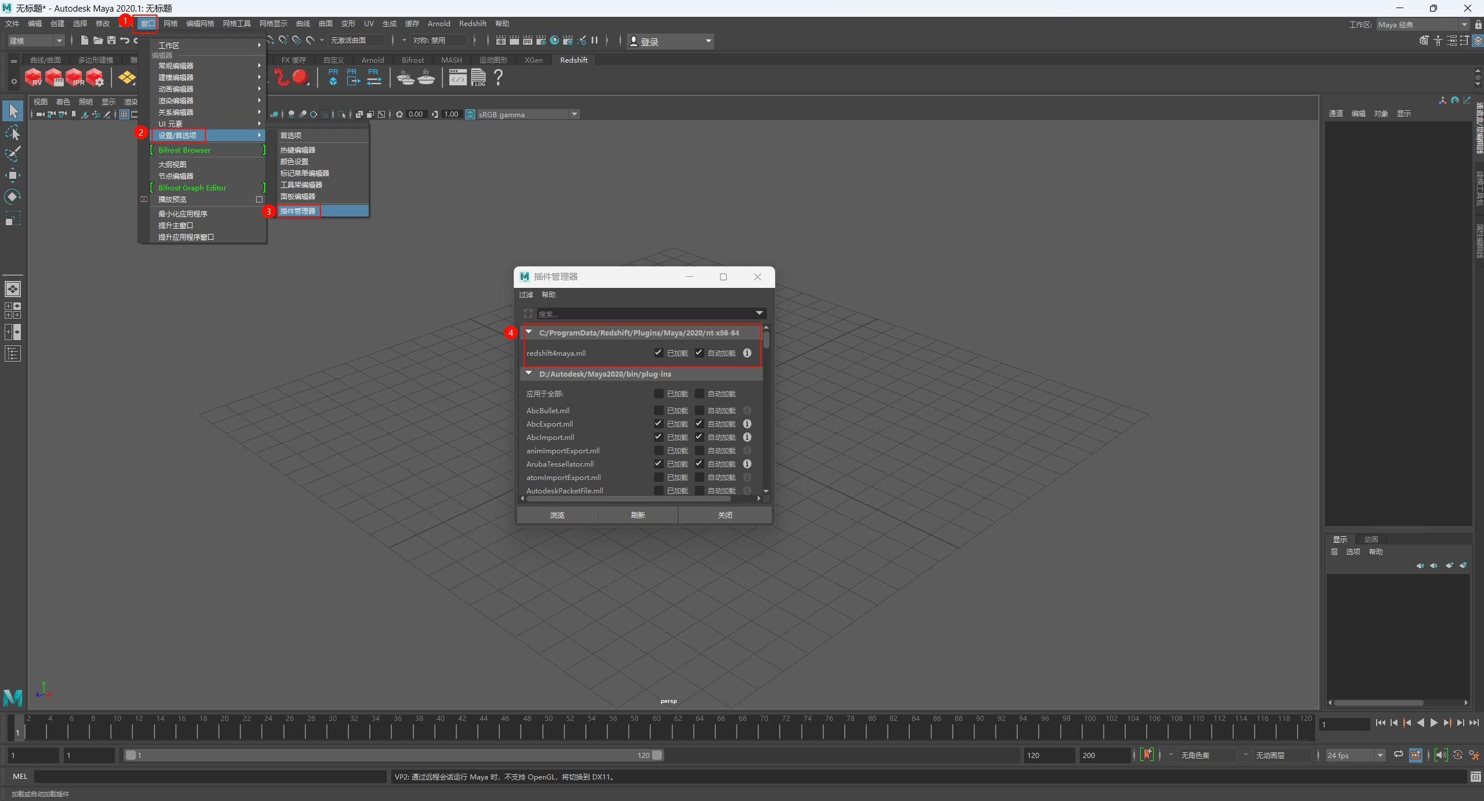Click the Redshift help question mark icon

[498, 77]
